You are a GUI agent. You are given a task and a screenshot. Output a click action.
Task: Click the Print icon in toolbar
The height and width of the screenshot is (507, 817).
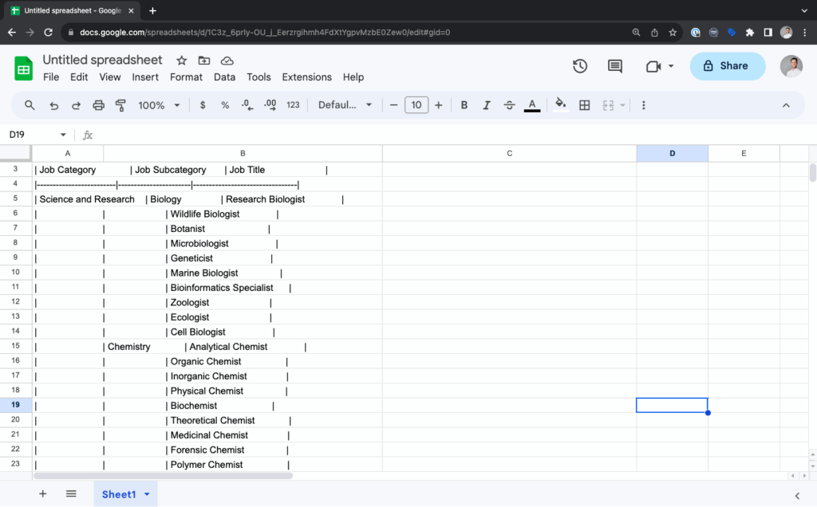pyautogui.click(x=99, y=105)
